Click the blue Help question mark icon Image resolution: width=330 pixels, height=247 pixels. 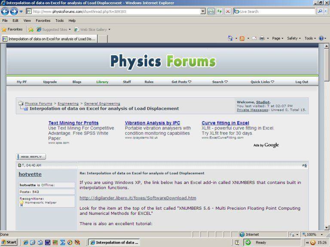[321, 38]
